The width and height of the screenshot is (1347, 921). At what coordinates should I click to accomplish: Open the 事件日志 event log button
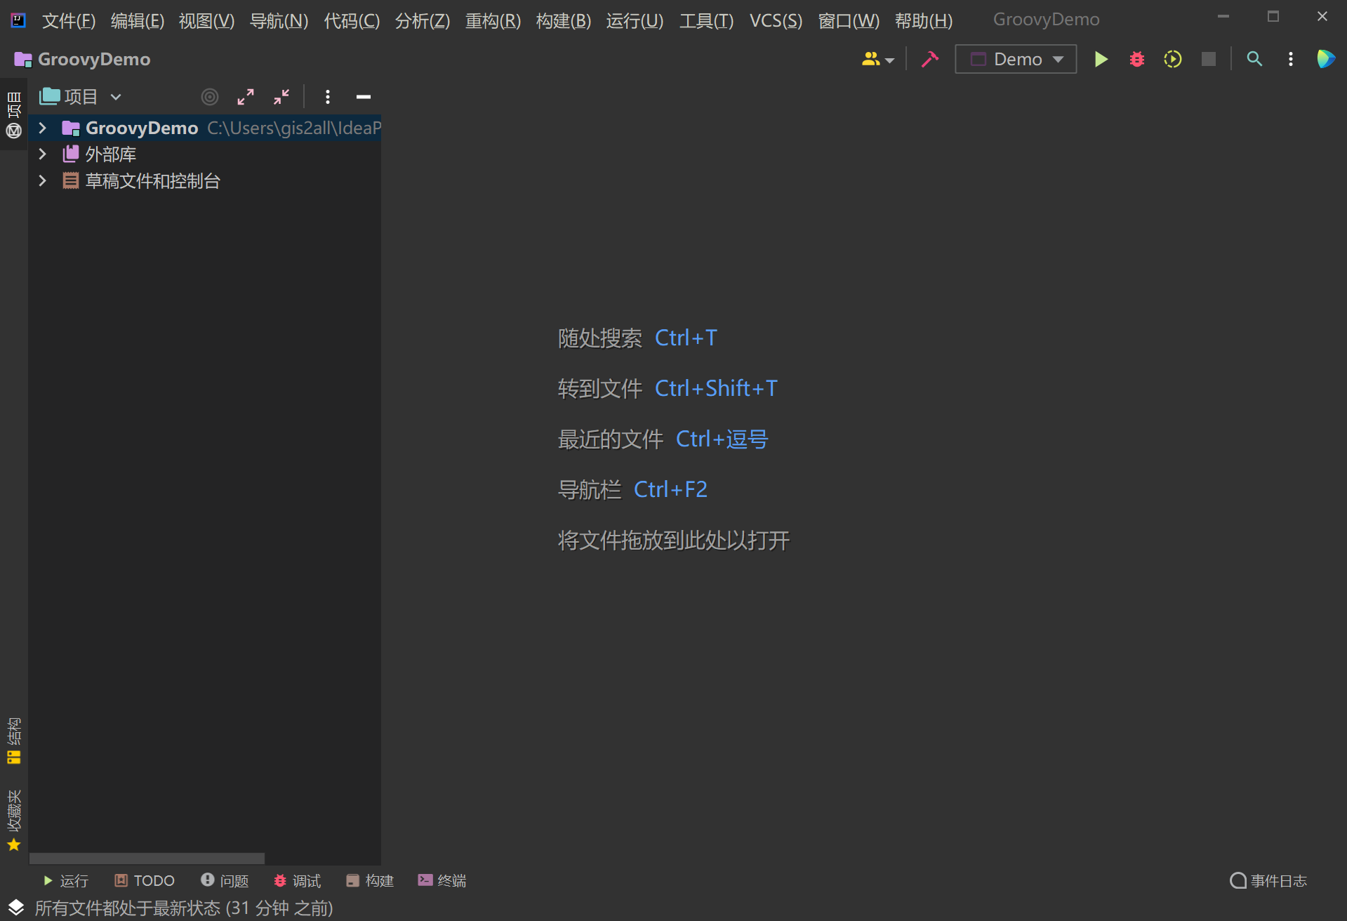tap(1268, 880)
